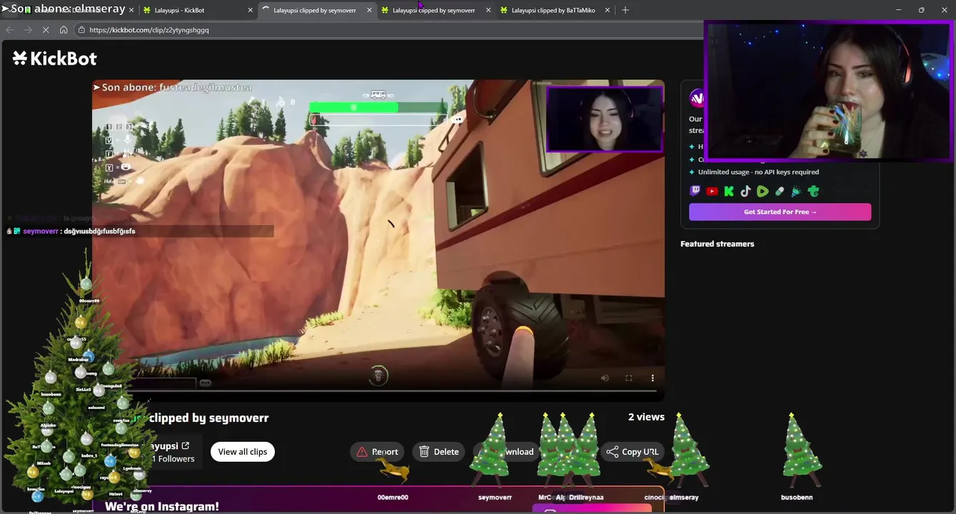Click the View all clips button
The image size is (956, 514).
(x=243, y=452)
